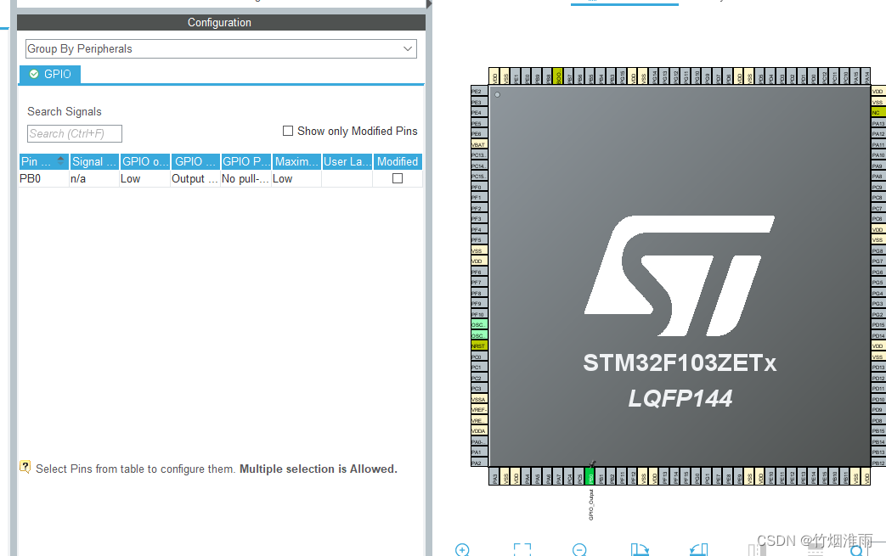Enable Show only Modified Pins checkbox
The height and width of the screenshot is (556, 886).
[x=288, y=131]
